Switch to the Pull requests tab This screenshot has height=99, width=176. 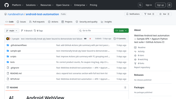(37, 22)
